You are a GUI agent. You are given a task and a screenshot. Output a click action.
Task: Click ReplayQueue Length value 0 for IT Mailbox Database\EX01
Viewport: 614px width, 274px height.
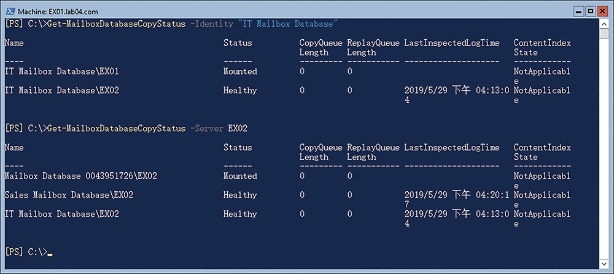[350, 72]
